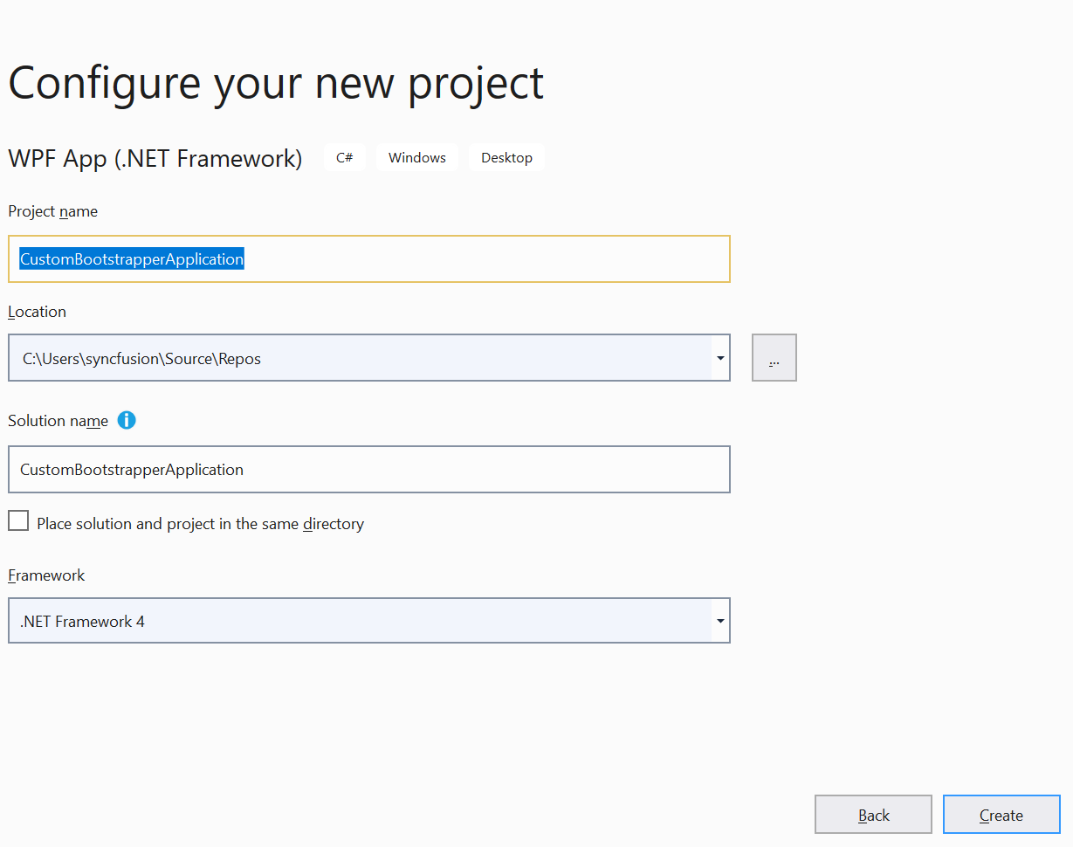Click the Desktop project type tag
The image size is (1073, 847).
[506, 158]
